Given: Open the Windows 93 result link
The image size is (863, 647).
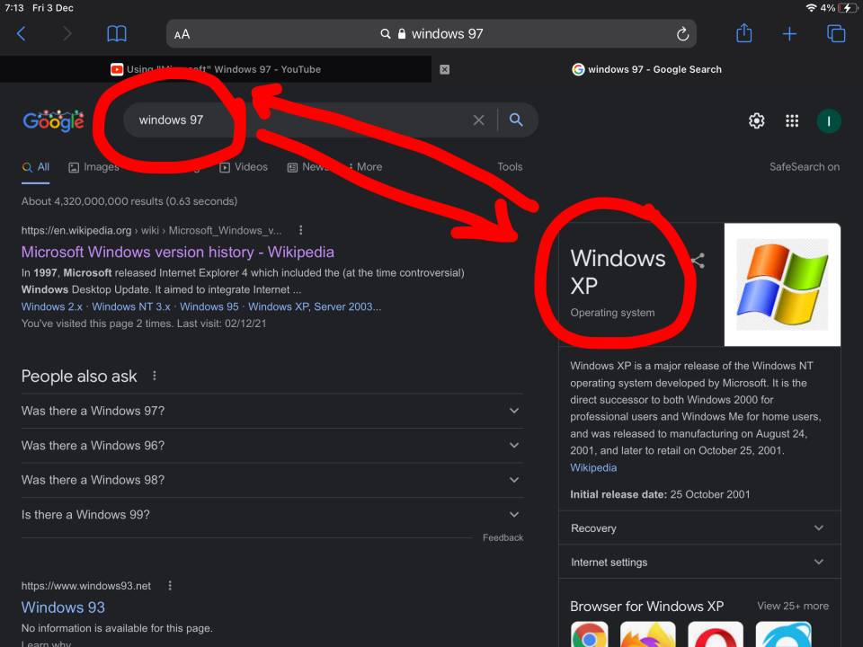Looking at the screenshot, I should pyautogui.click(x=63, y=607).
